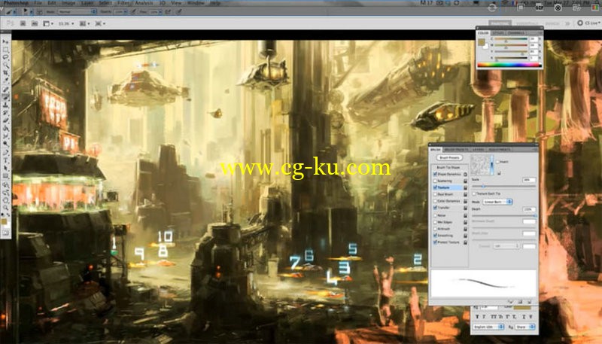The image size is (602, 344).
Task: Toggle Quick Mask mode icon
Action: 6,233
